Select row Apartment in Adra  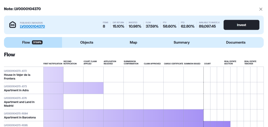coord(134,88)
